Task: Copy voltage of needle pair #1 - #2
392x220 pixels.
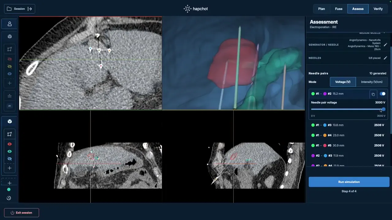Action: click(x=373, y=94)
